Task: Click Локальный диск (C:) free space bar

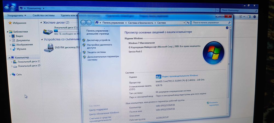Action: 66,31
